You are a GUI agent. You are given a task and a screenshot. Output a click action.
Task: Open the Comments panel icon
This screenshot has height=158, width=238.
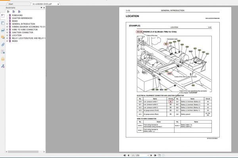(x=3, y=37)
